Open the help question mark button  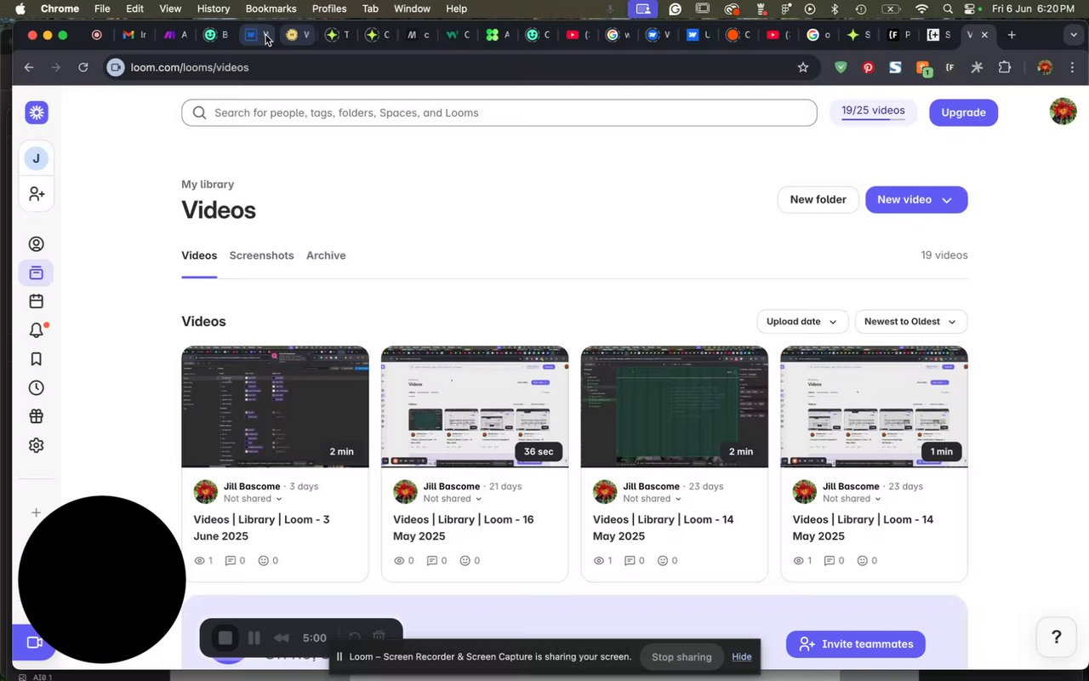pyautogui.click(x=1056, y=637)
